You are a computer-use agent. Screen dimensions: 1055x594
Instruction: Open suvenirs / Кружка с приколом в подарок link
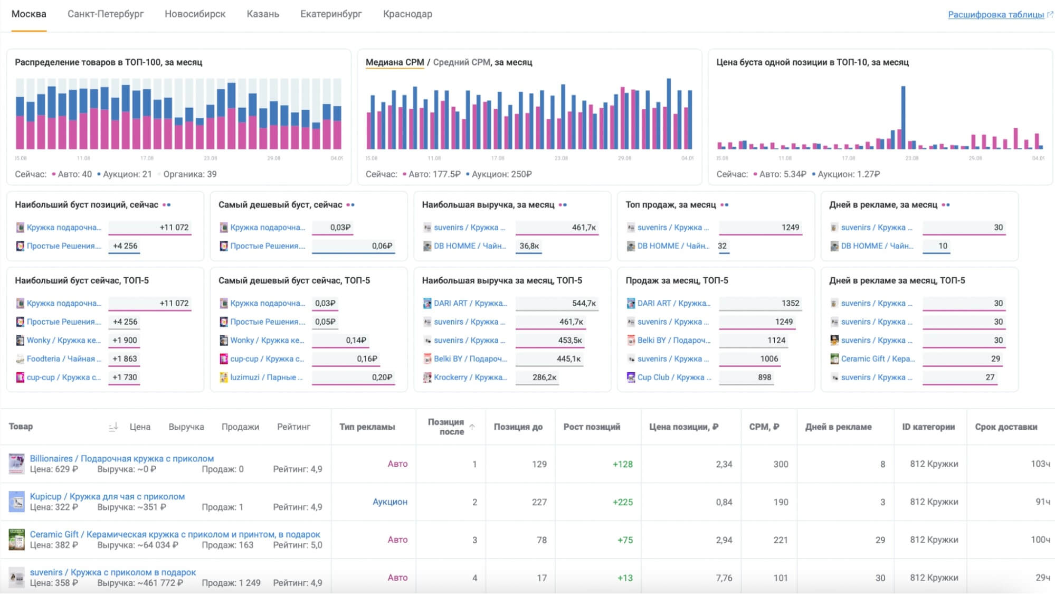coord(112,572)
